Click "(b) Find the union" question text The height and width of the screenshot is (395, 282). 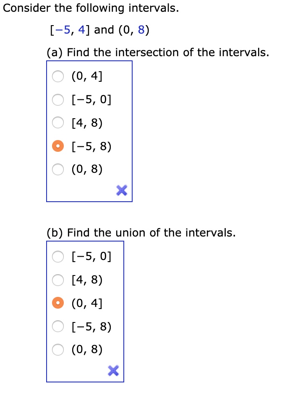(x=141, y=233)
